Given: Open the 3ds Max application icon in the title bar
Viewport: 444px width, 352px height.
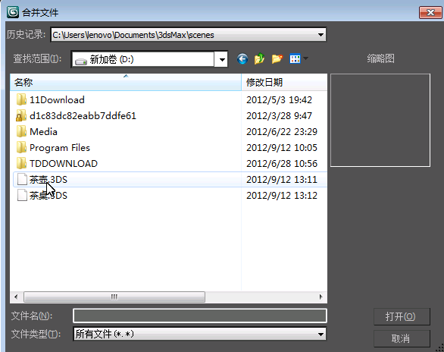Looking at the screenshot, I should pyautogui.click(x=13, y=12).
